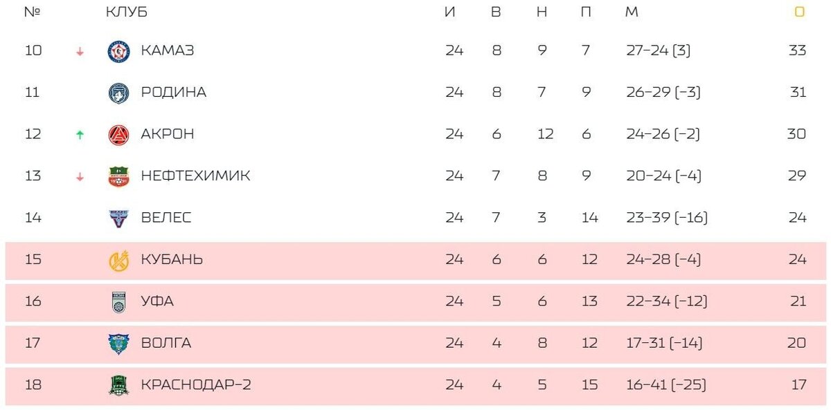Open the Кубань yellow logo

(118, 261)
